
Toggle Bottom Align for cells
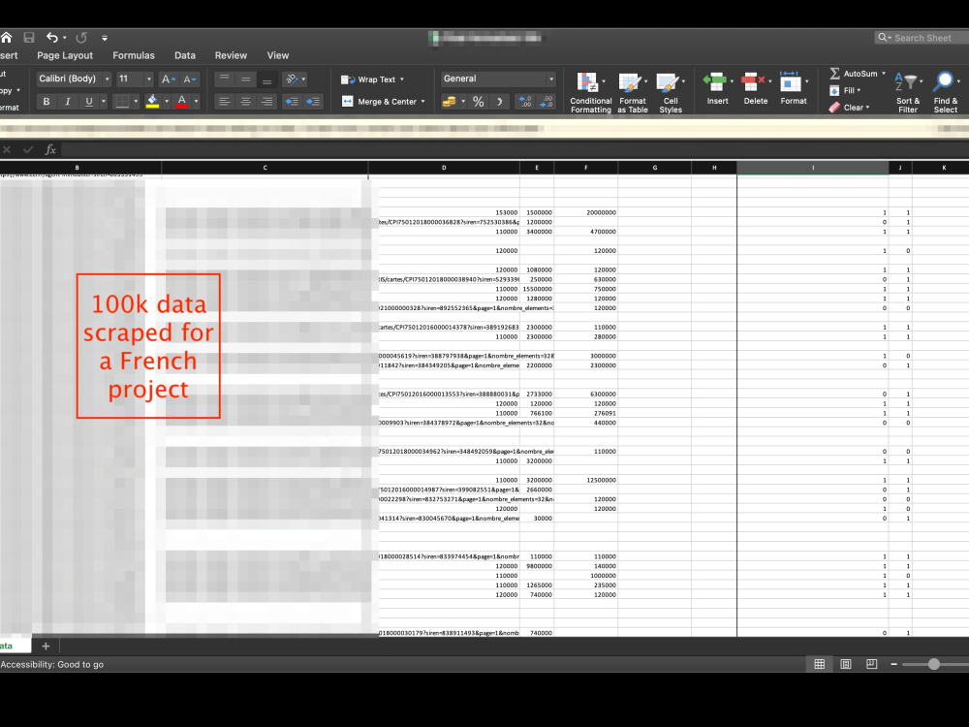coord(267,79)
